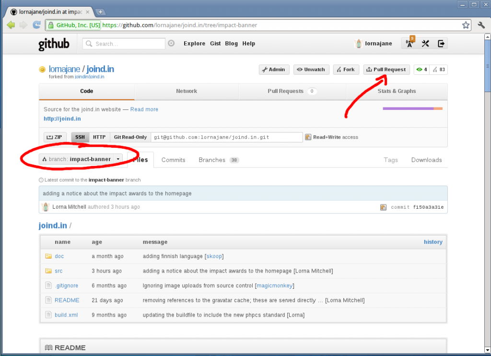Screen dimensions: 491x356
Task: Click the log out icon
Action: [441, 44]
